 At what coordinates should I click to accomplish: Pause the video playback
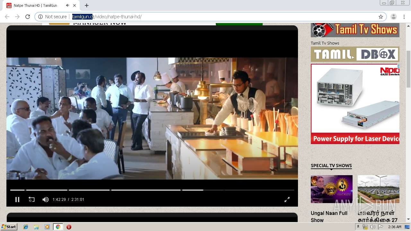click(17, 200)
